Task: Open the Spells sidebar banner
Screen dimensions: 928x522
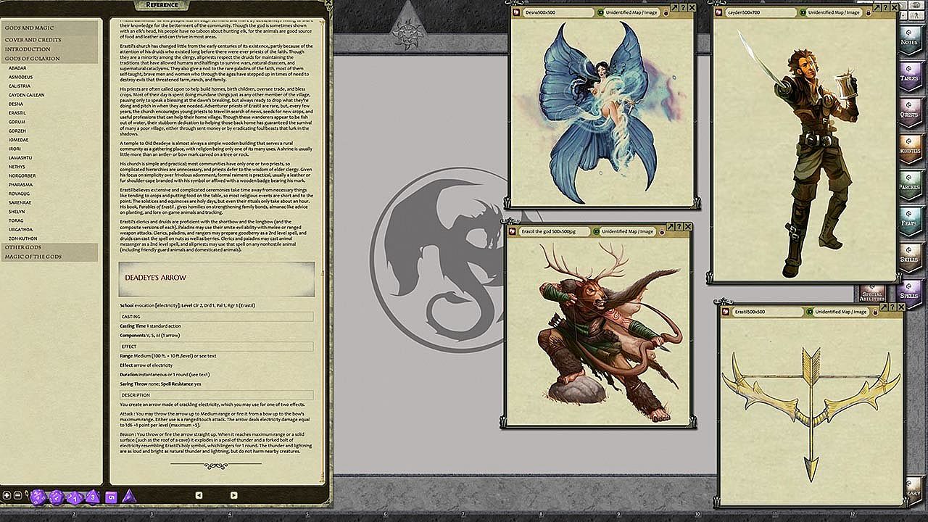Action: (909, 293)
